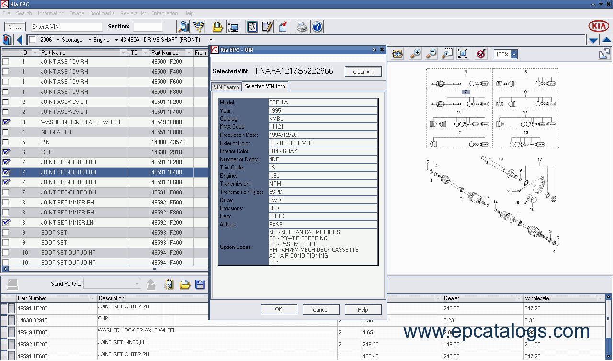Click Cancel in the VIN dialog
This screenshot has height=361, width=613.
(x=321, y=309)
